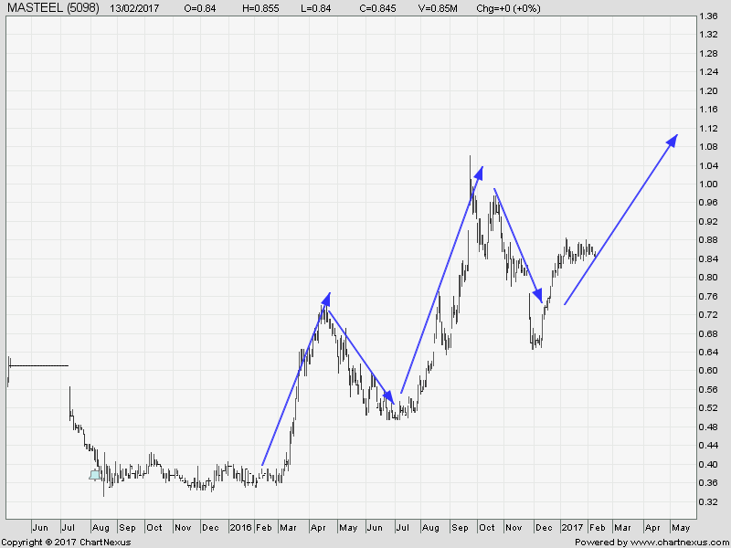731x548 pixels.
Task: Click the 2017 year label on the time axis
Action: (573, 528)
